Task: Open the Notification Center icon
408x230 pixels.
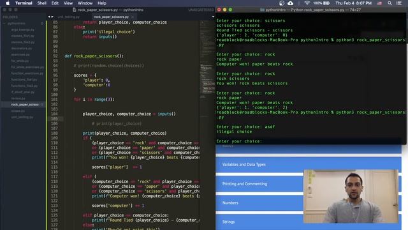Action: coord(399,3)
